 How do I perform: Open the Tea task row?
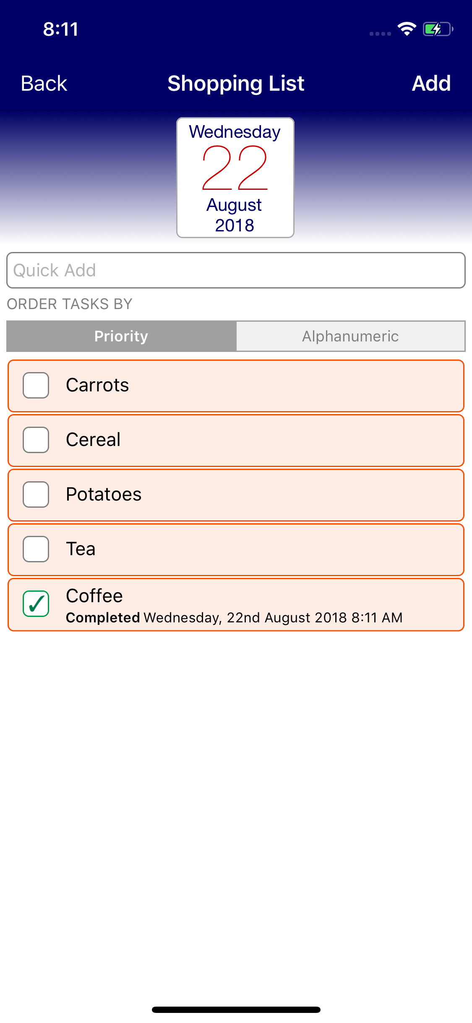[x=252, y=550]
